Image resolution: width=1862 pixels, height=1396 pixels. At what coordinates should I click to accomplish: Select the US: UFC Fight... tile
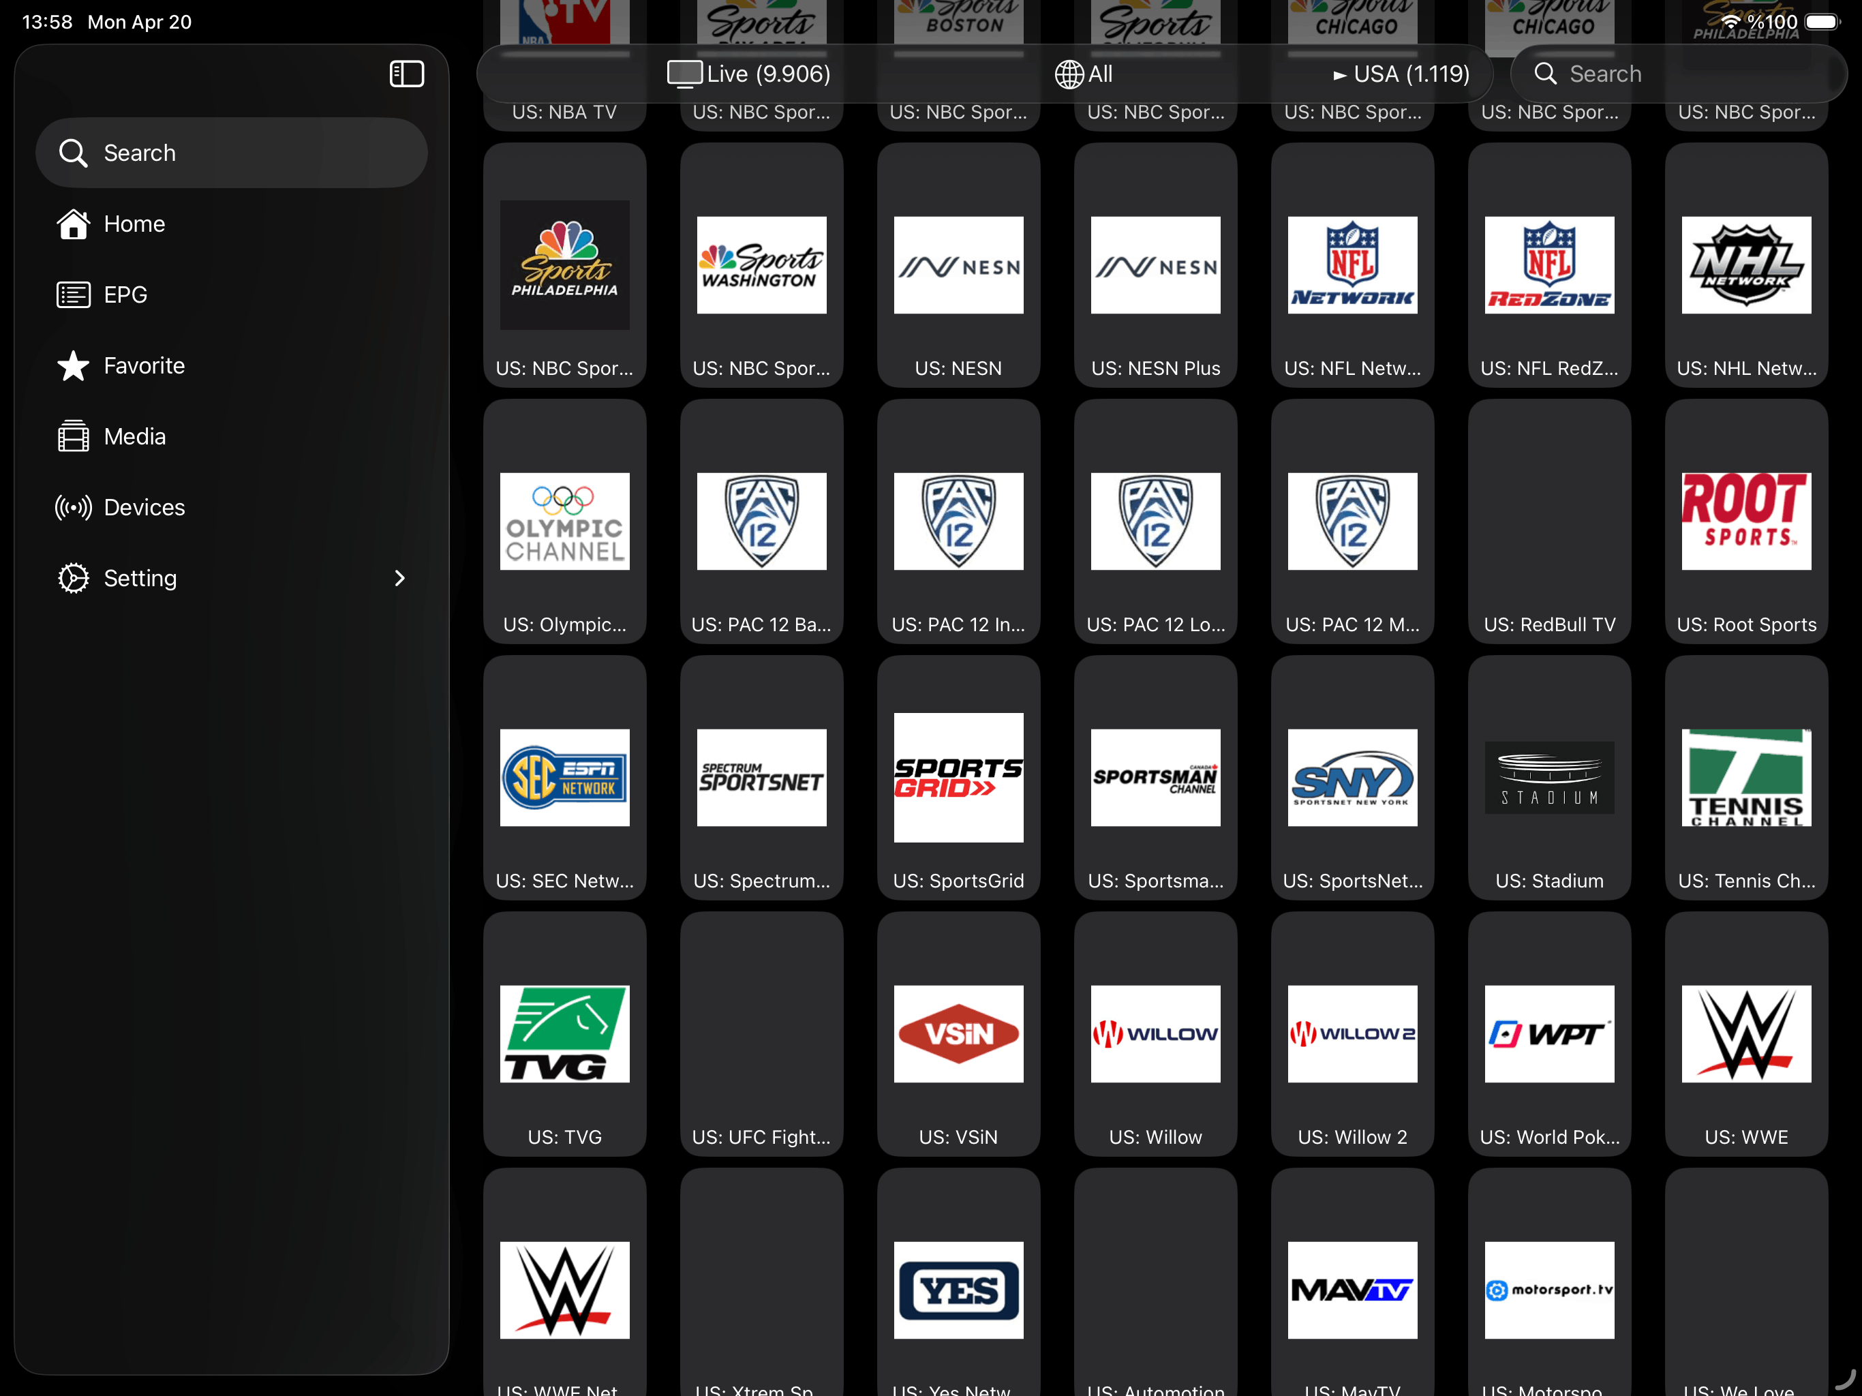(762, 1034)
